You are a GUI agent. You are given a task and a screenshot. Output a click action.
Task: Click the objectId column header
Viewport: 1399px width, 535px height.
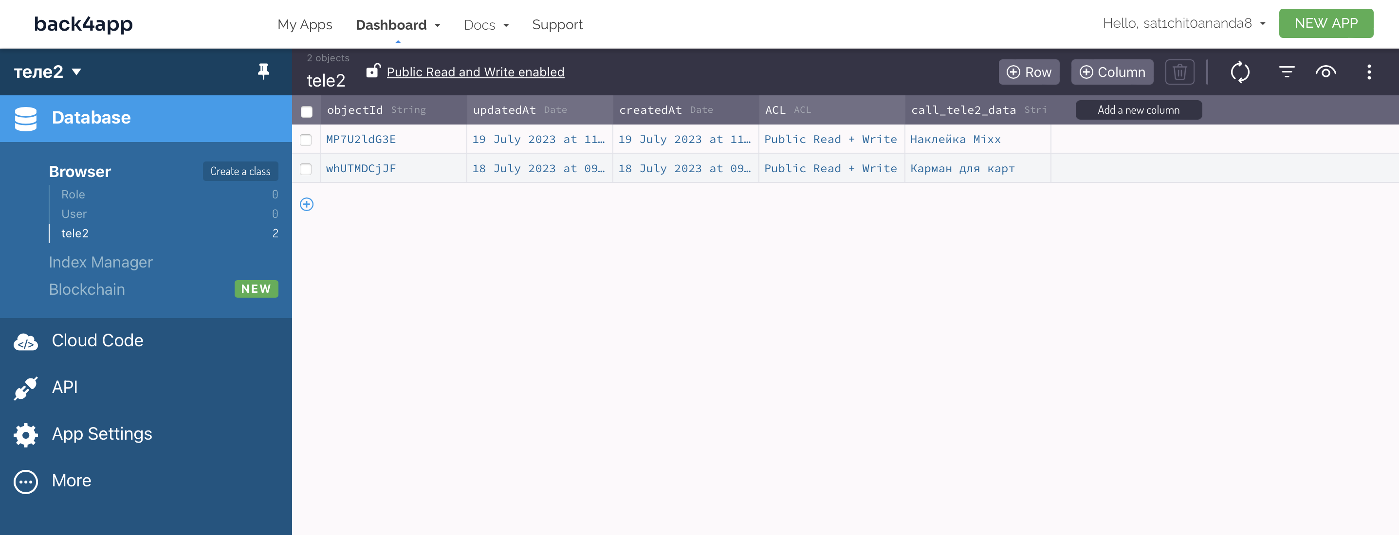[x=394, y=110]
